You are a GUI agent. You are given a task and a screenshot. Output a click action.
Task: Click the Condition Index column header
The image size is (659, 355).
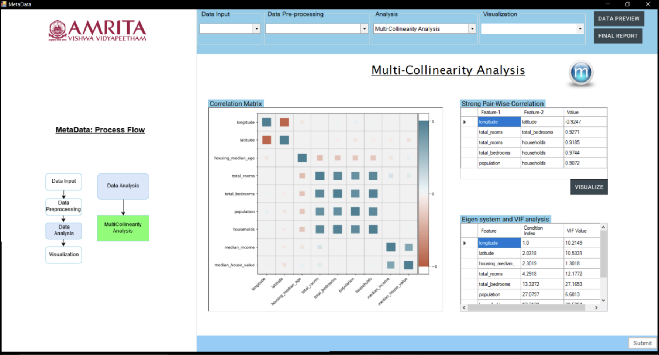(x=542, y=231)
